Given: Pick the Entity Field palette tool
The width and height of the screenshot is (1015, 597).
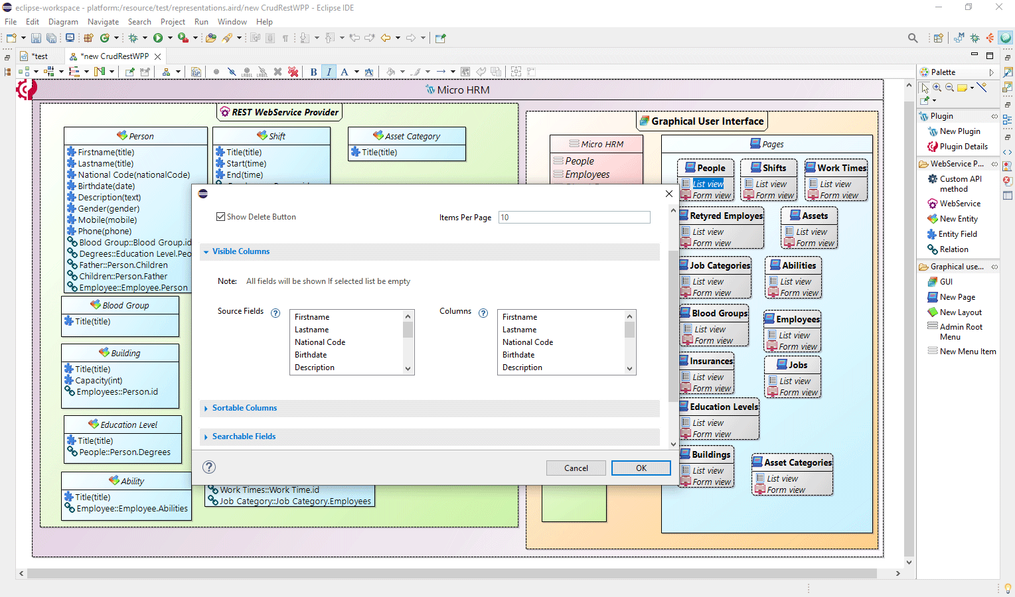Looking at the screenshot, I should 952,234.
